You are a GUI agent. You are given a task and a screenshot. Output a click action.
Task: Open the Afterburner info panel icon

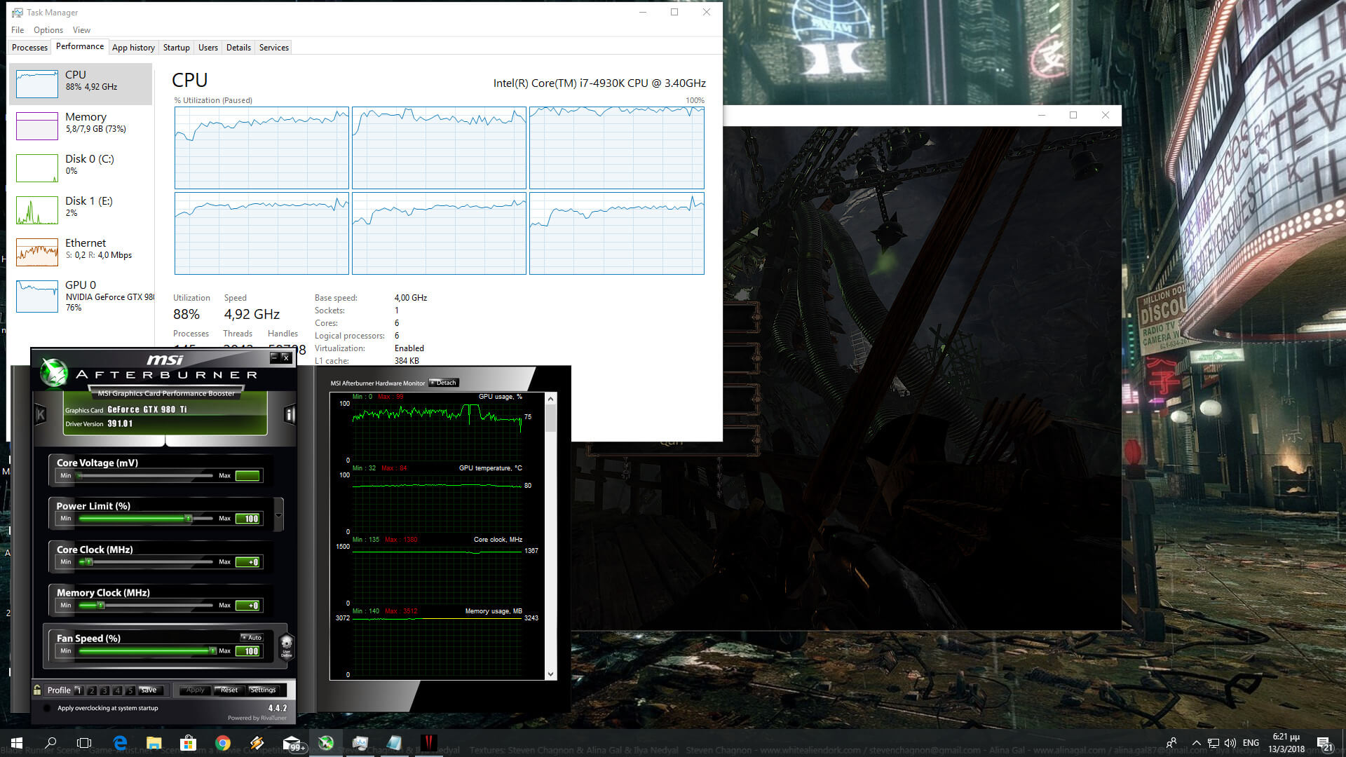point(289,415)
